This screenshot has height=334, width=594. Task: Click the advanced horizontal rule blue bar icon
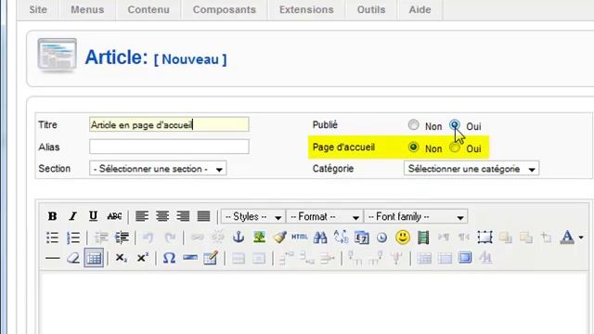[x=189, y=258]
